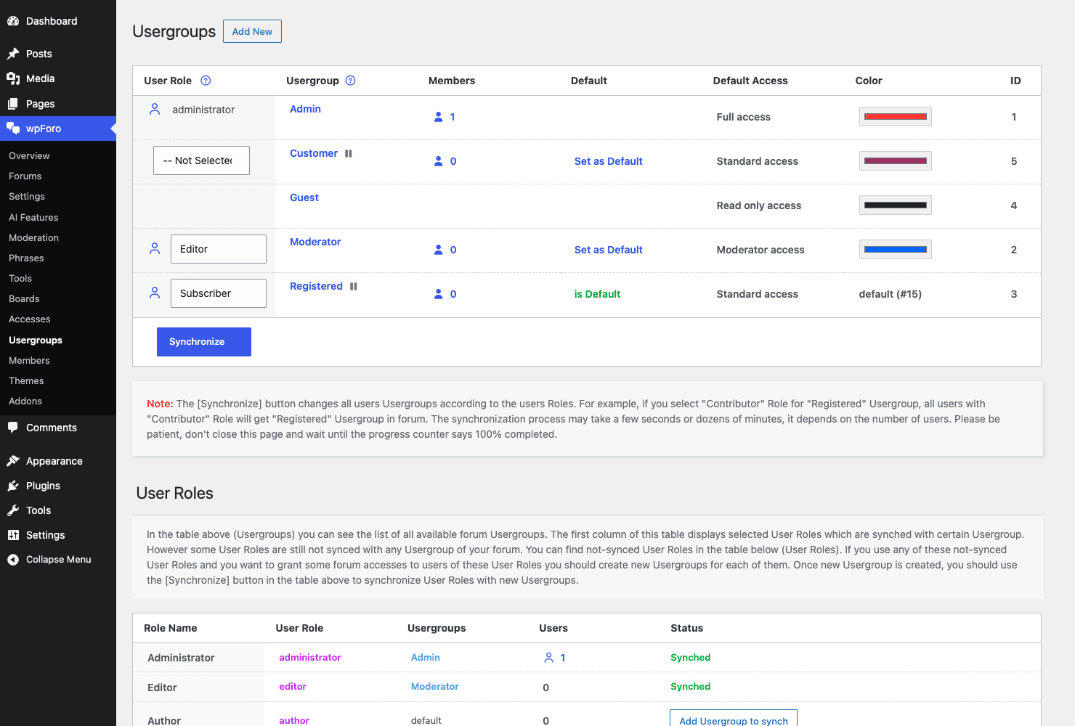The width and height of the screenshot is (1075, 726).
Task: Open the Boards submenu item
Action: tap(24, 298)
